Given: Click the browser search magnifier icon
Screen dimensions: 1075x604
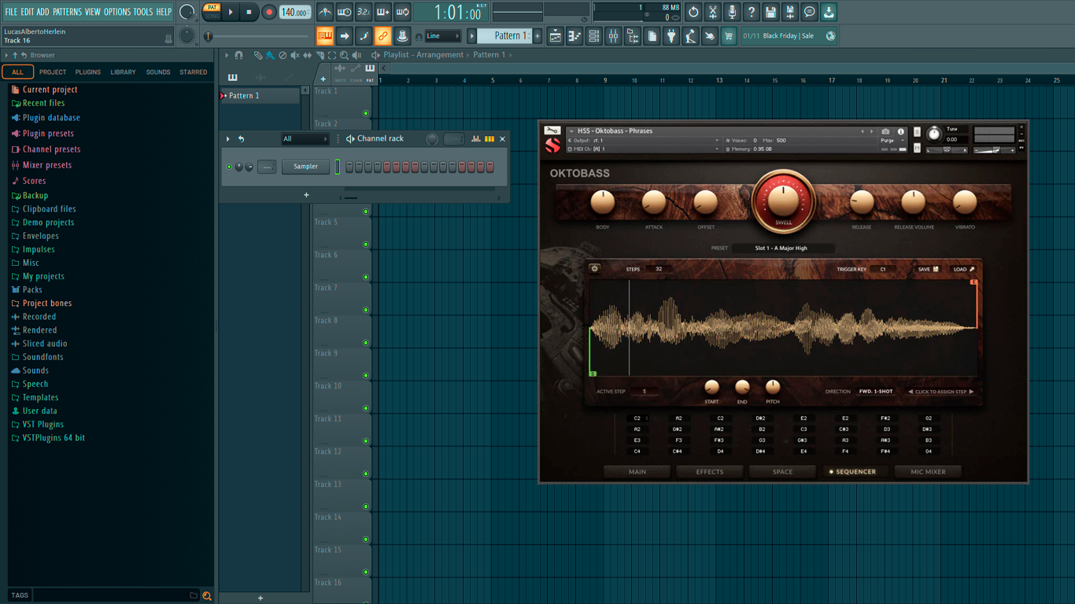Looking at the screenshot, I should click(207, 596).
